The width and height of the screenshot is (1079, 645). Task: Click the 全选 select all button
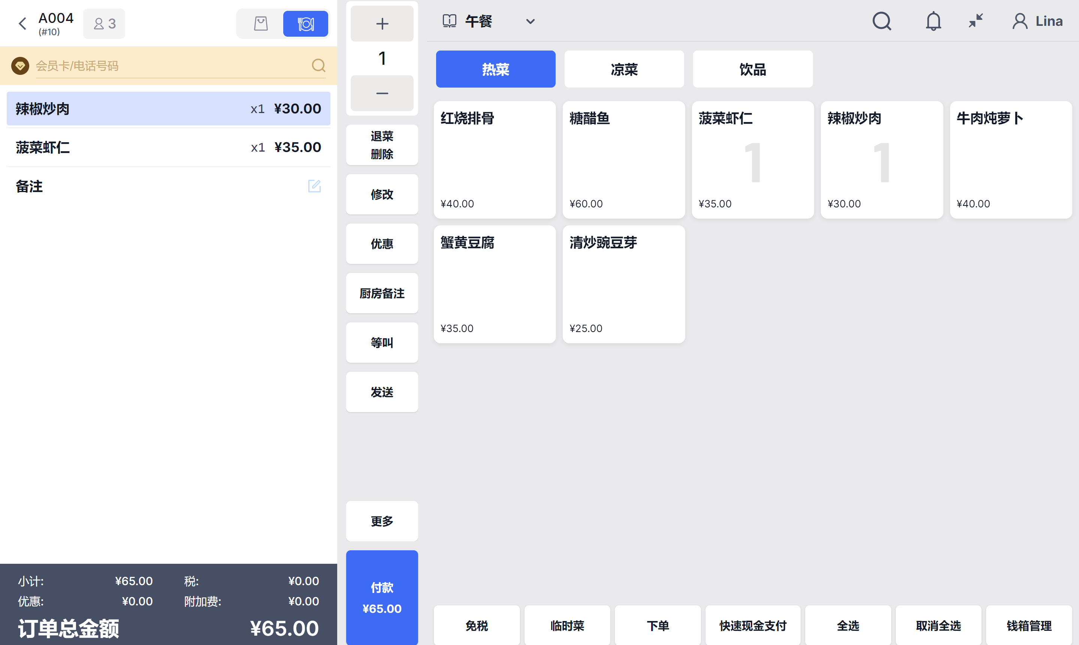tap(847, 626)
